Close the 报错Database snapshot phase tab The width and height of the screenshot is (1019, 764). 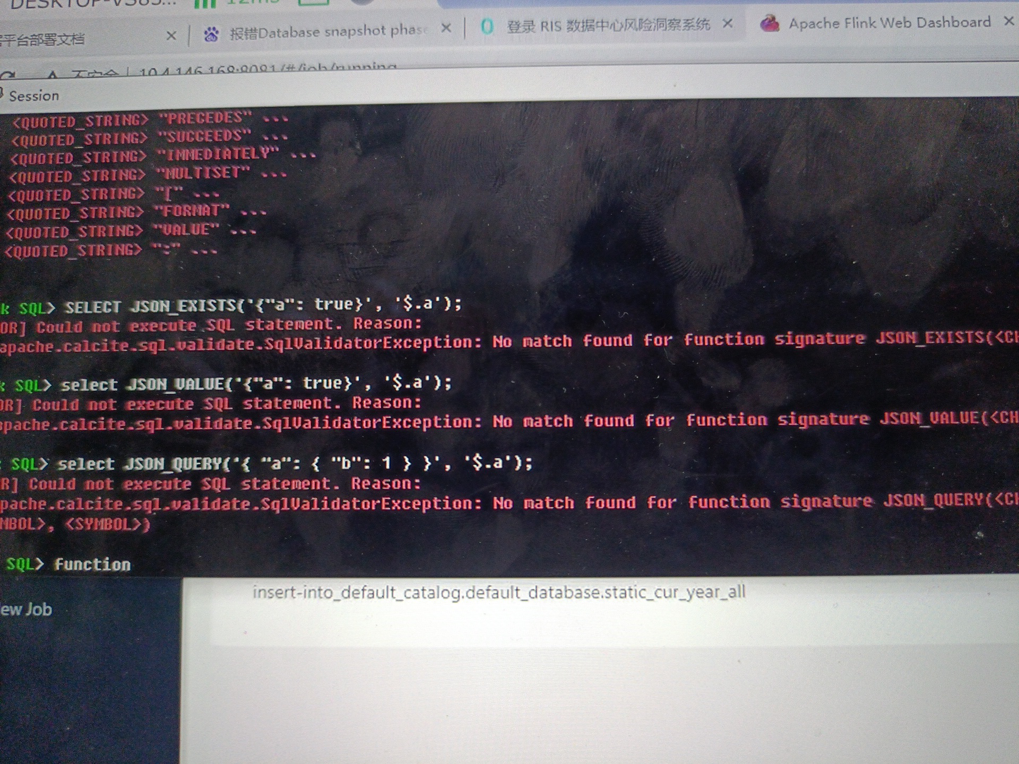[x=446, y=28]
